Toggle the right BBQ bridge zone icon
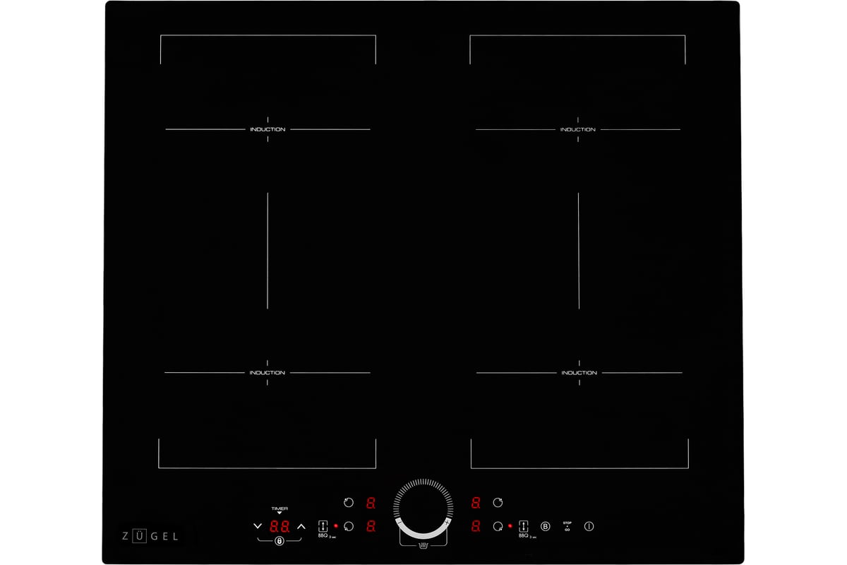Viewport: 847px width, 565px height. click(523, 526)
